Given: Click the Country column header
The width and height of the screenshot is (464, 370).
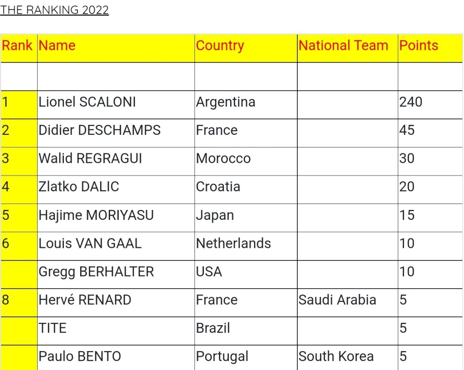Looking at the screenshot, I should tap(220, 46).
